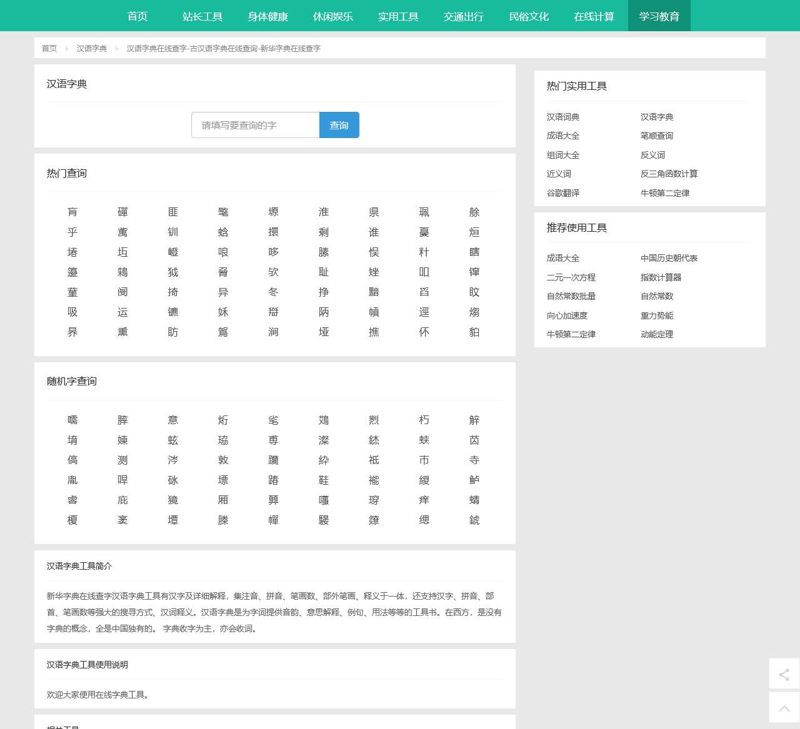The width and height of the screenshot is (800, 729).
Task: Click character 市 in random characters
Action: (x=424, y=460)
